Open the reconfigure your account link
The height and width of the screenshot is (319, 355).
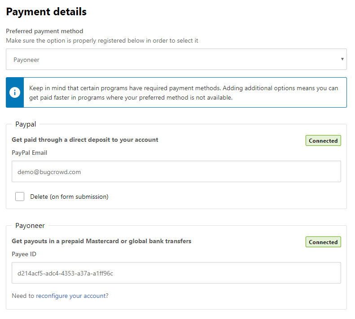[x=71, y=296]
